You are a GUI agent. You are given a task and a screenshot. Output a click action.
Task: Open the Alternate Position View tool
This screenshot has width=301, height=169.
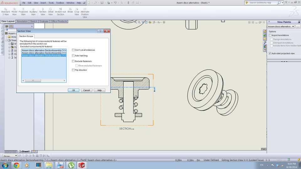(x=85, y=13)
